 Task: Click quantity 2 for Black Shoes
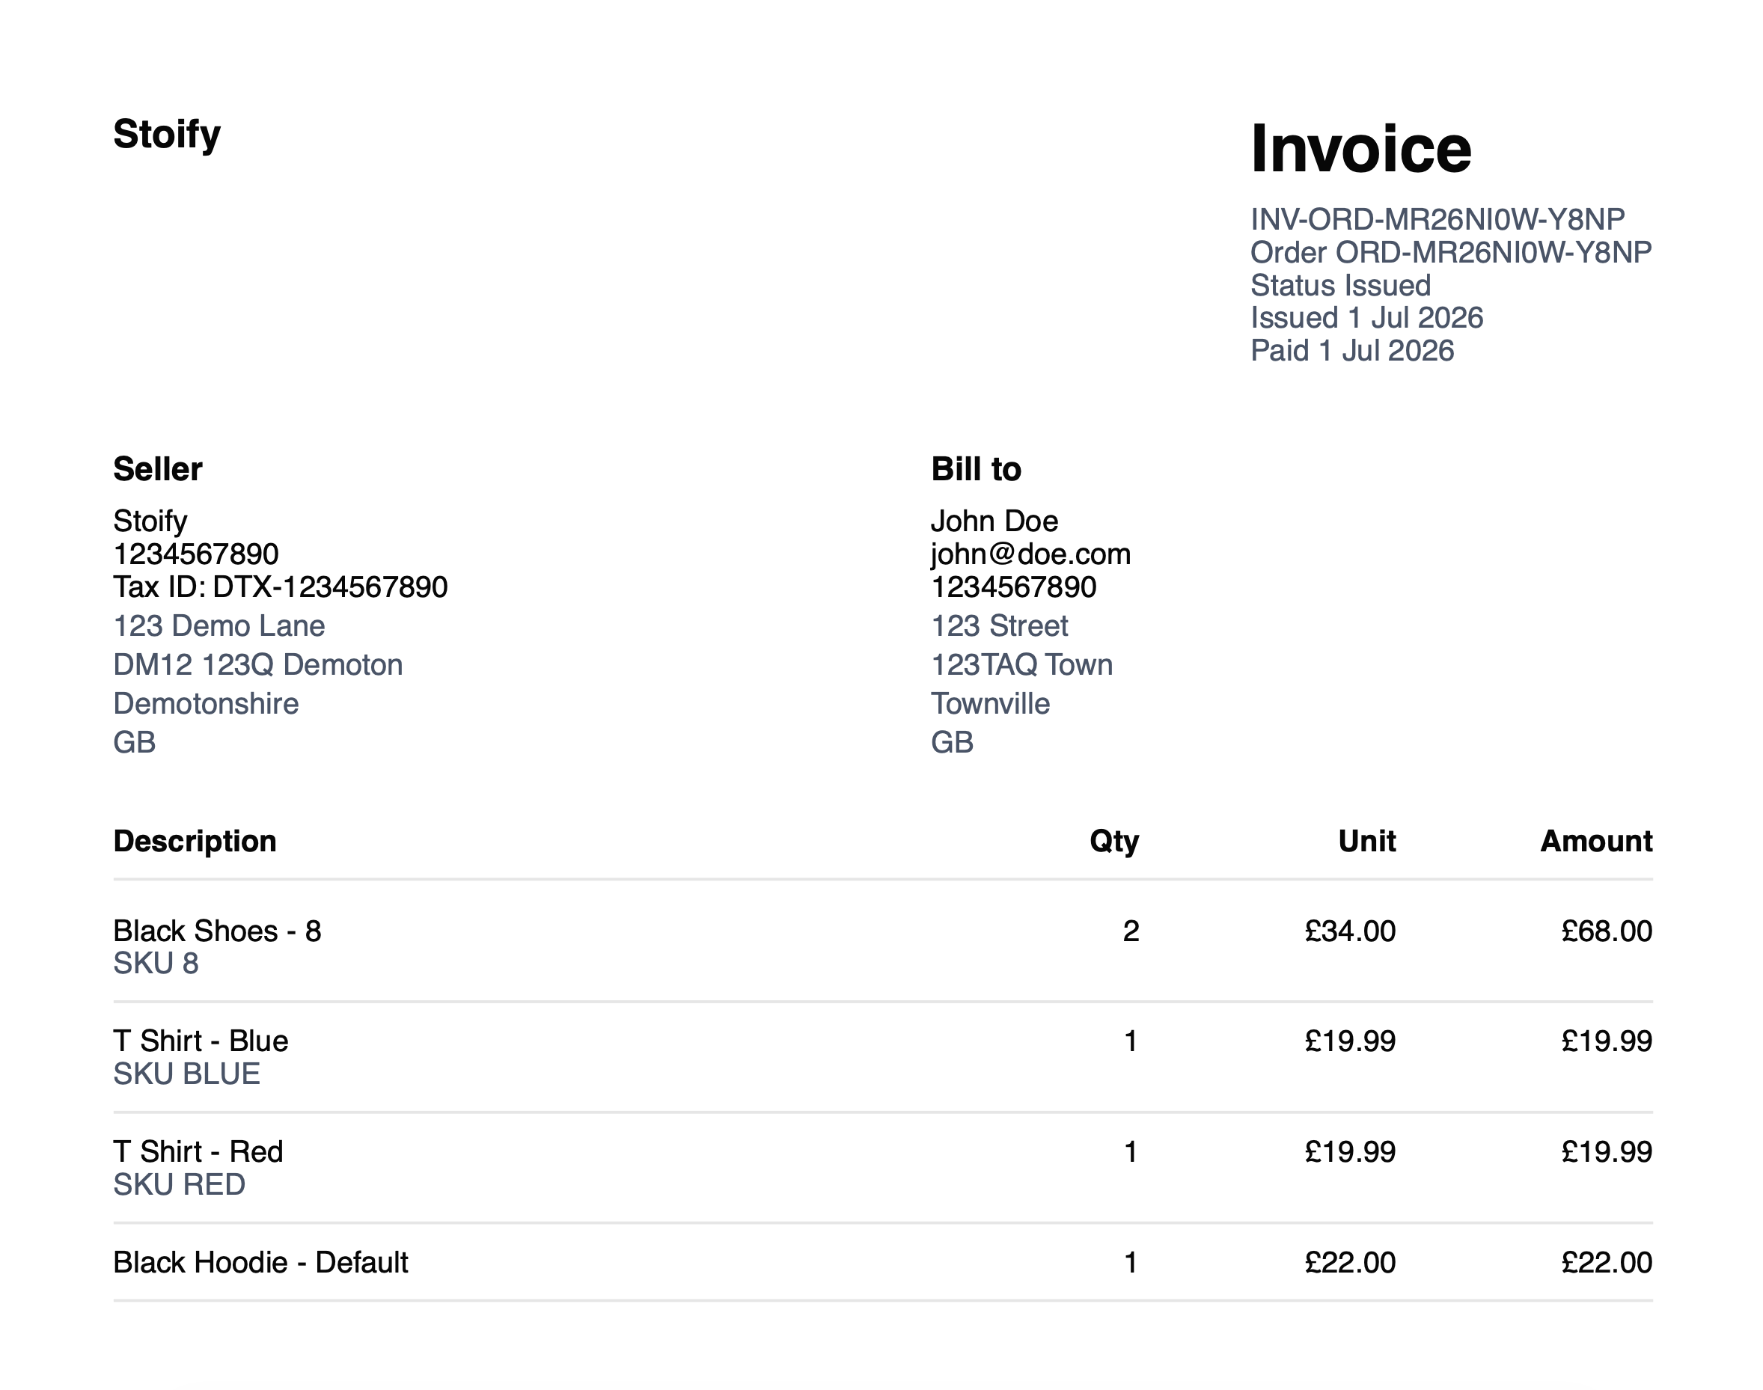[x=1131, y=931]
